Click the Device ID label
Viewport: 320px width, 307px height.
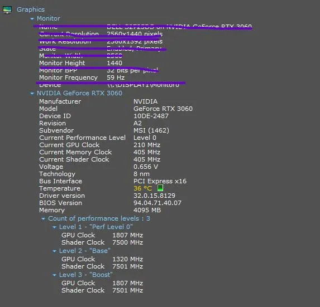click(55, 116)
